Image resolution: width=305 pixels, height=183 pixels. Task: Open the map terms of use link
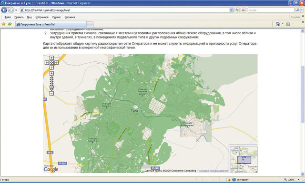[x=213, y=171]
